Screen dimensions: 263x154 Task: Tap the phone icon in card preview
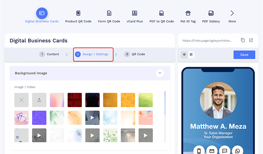tap(199, 151)
